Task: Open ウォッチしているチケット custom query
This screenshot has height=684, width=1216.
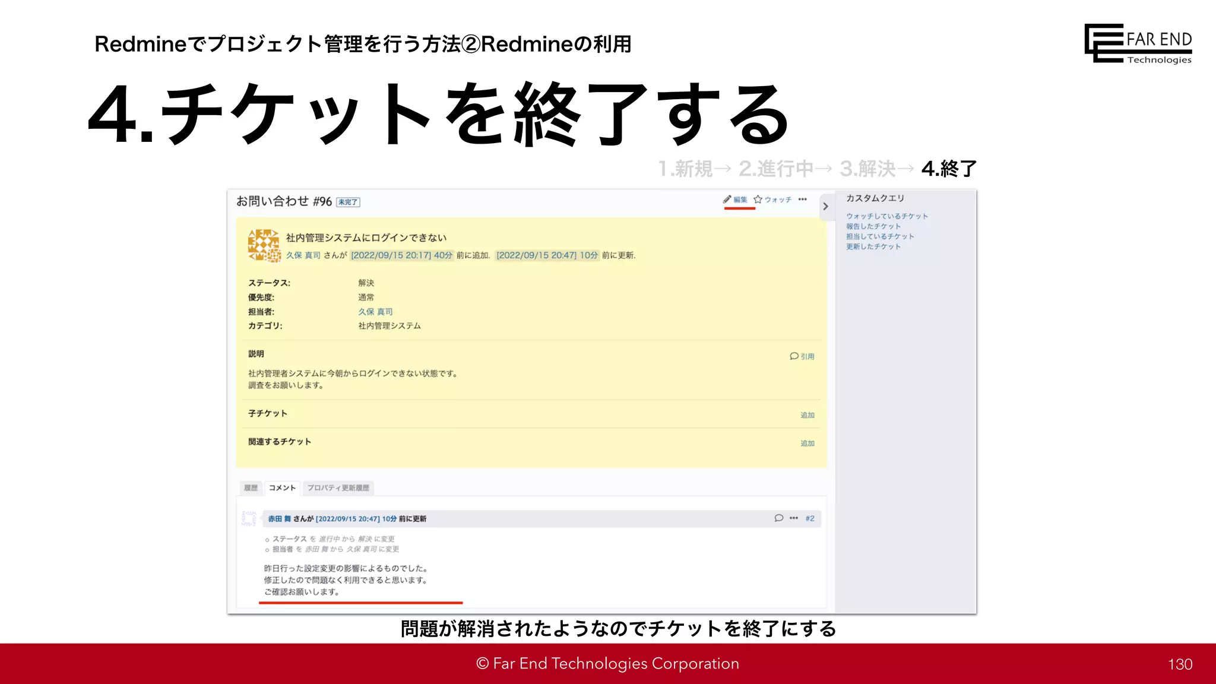Action: click(887, 216)
